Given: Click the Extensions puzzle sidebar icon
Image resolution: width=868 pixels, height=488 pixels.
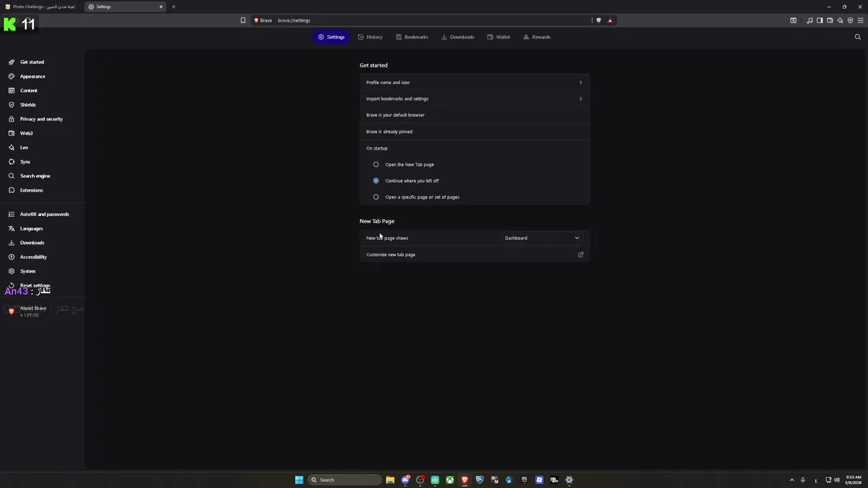Looking at the screenshot, I should click(12, 190).
